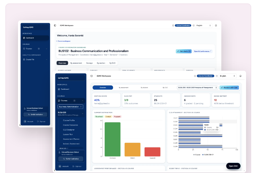Open BUSA 230 Principles of Management section dropdown

[197, 88]
